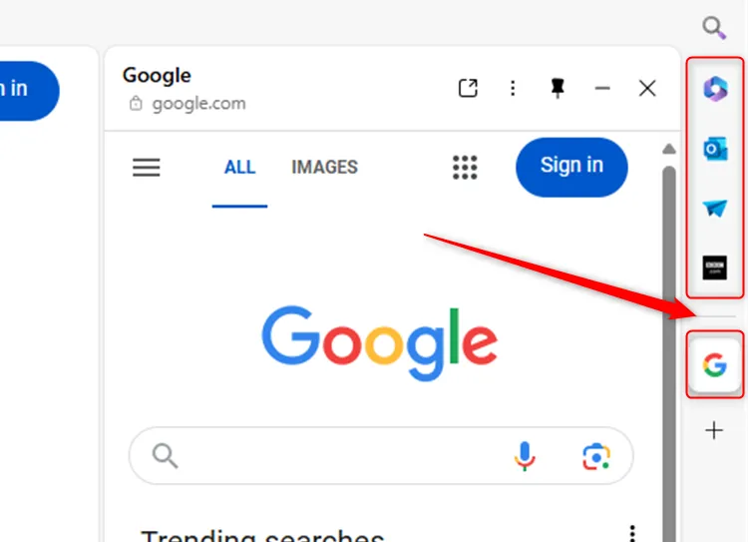Open the Trending searches options menu

click(630, 533)
